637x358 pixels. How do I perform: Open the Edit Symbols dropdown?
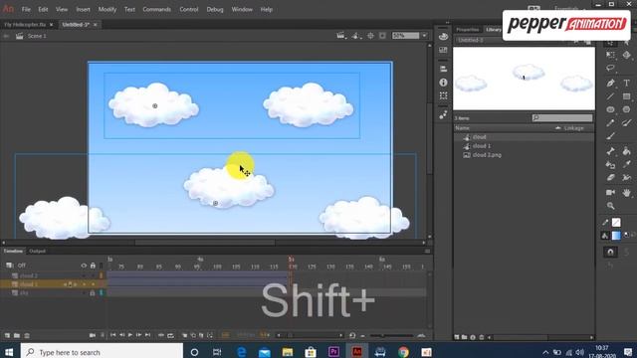356,36
